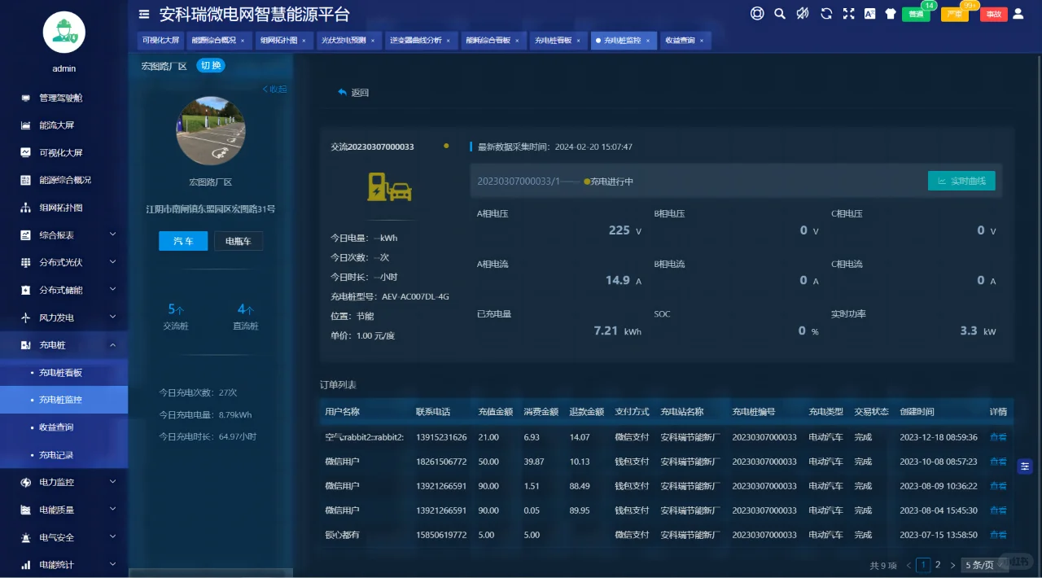Select the 电瓶车 vehicle type option
This screenshot has height=578, width=1042.
point(238,241)
